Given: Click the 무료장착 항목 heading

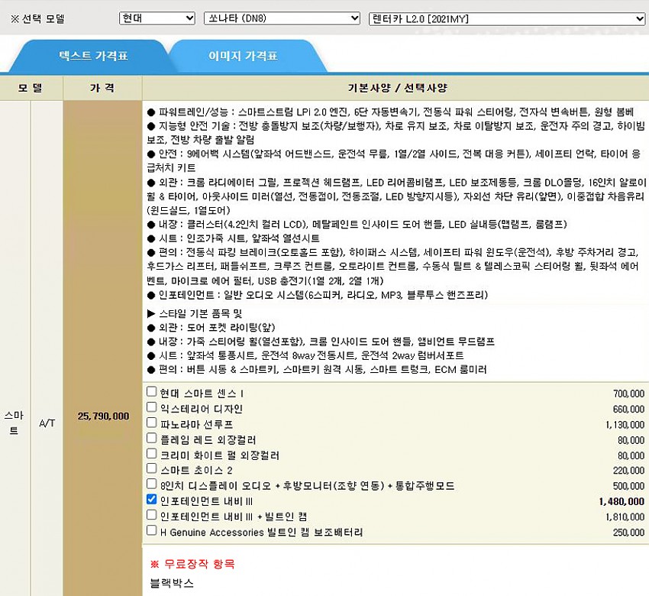Looking at the screenshot, I should point(192,564).
